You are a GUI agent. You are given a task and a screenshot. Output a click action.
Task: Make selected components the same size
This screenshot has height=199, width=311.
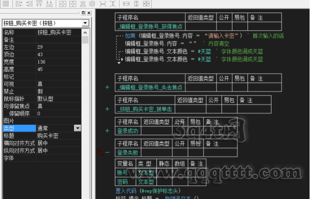[146, 3]
